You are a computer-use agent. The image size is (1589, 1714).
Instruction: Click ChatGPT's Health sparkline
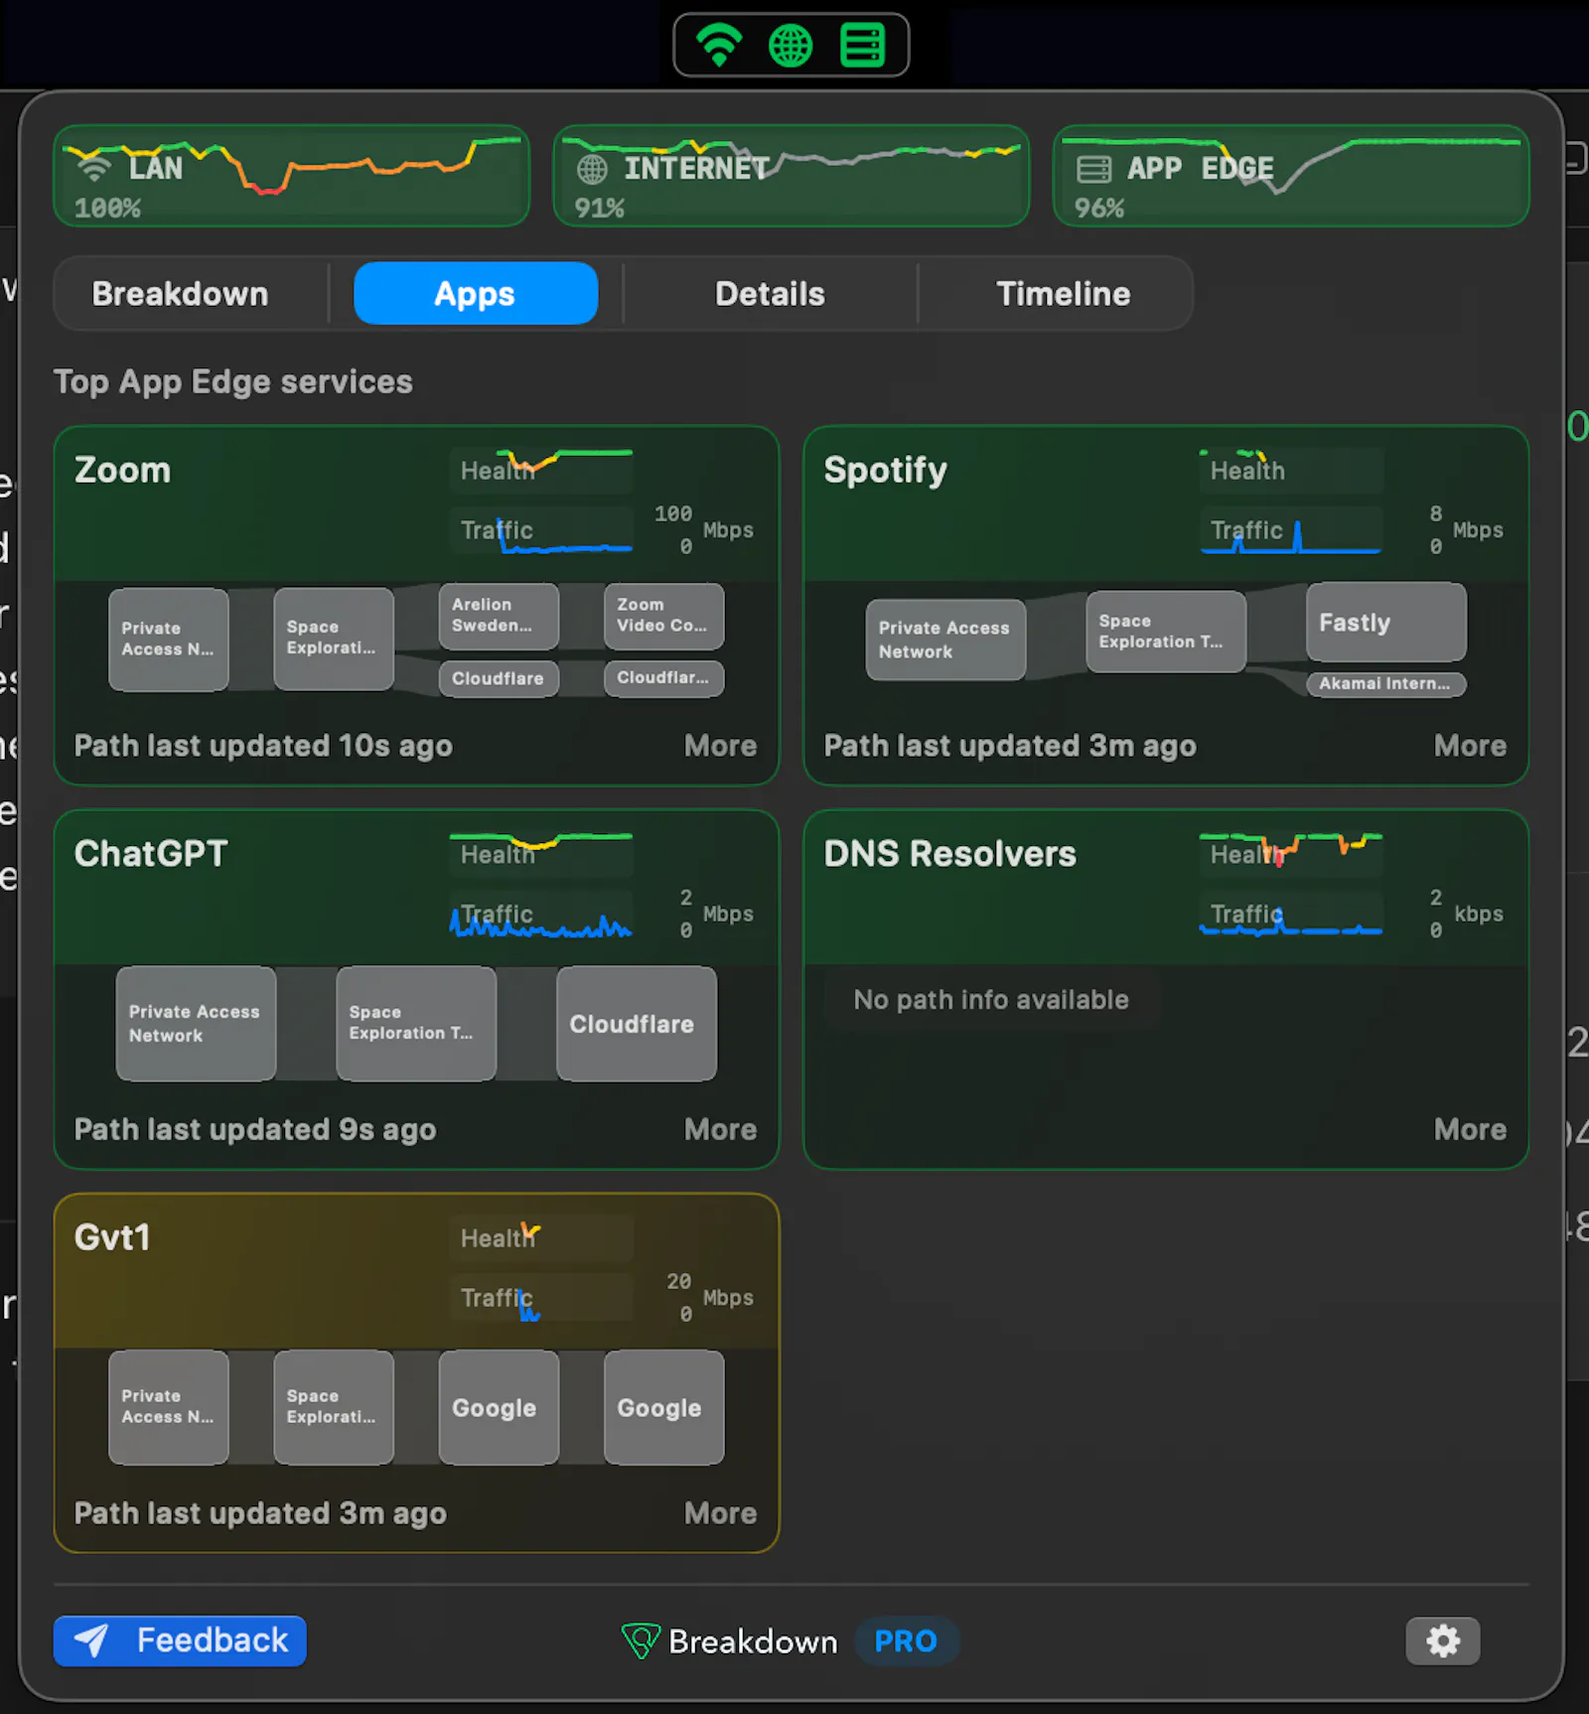pyautogui.click(x=541, y=854)
